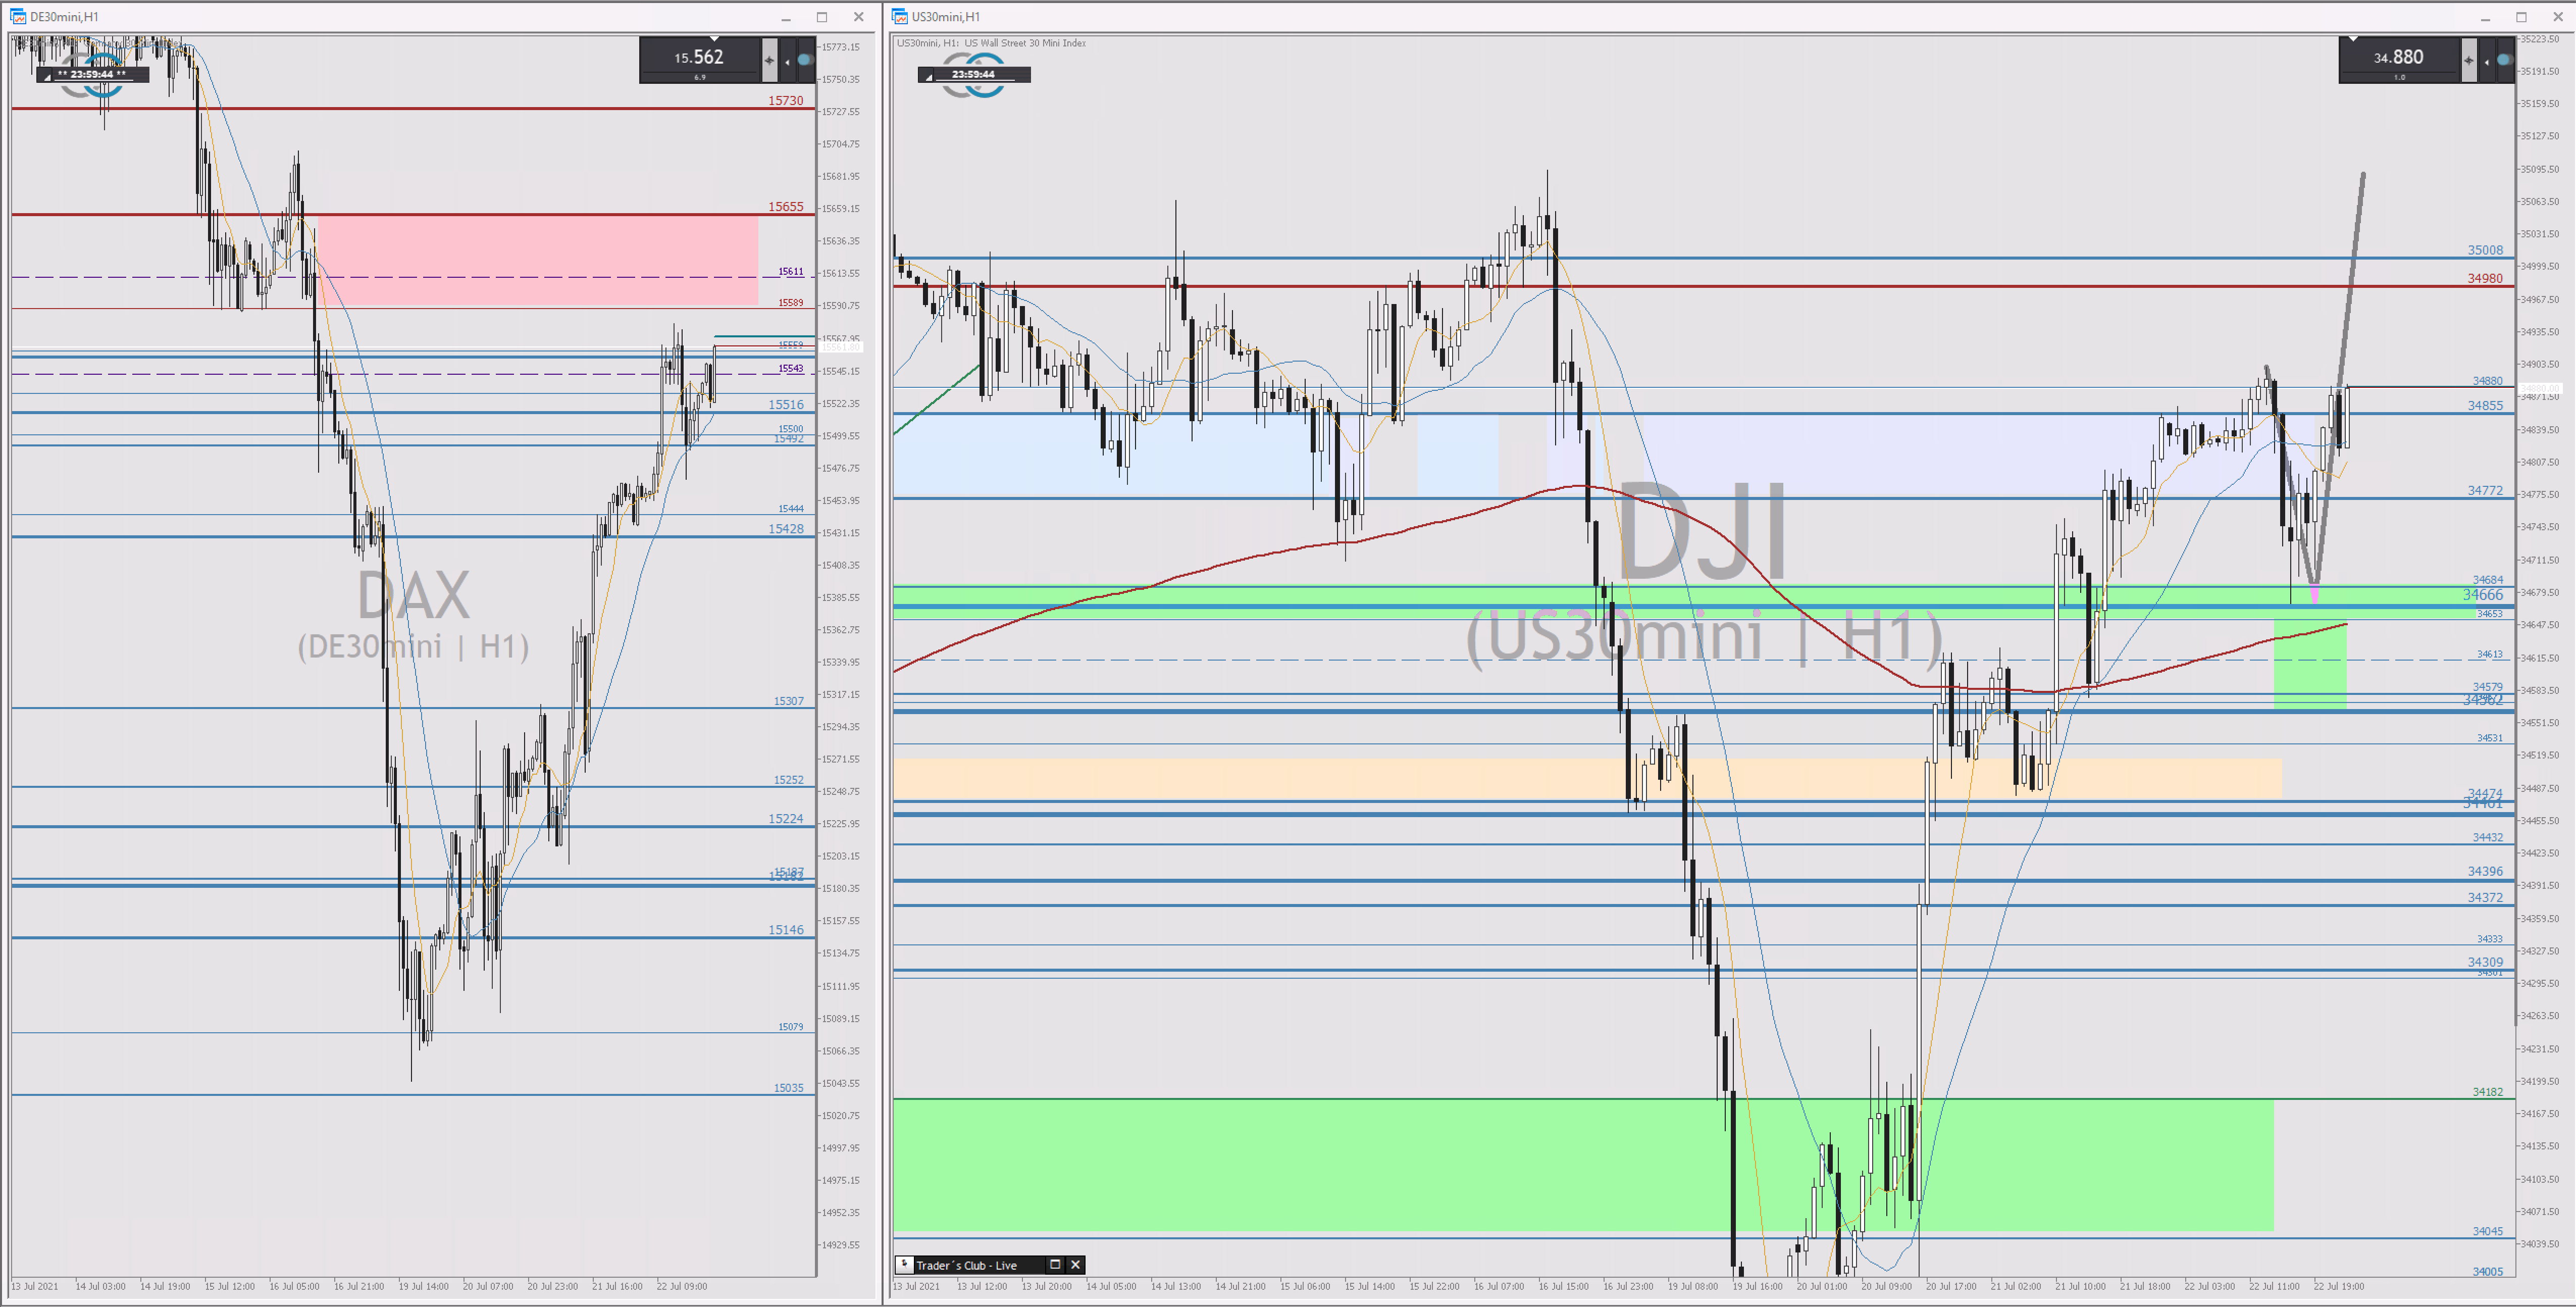Viewport: 2576px width, 1307px height.
Task: Select the 15516 level label on DAX chart
Action: [x=786, y=405]
